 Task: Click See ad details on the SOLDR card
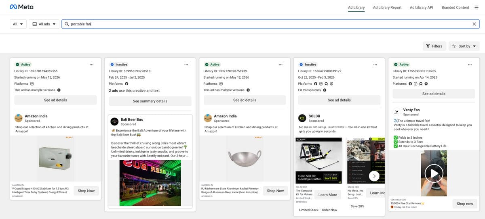[339, 100]
